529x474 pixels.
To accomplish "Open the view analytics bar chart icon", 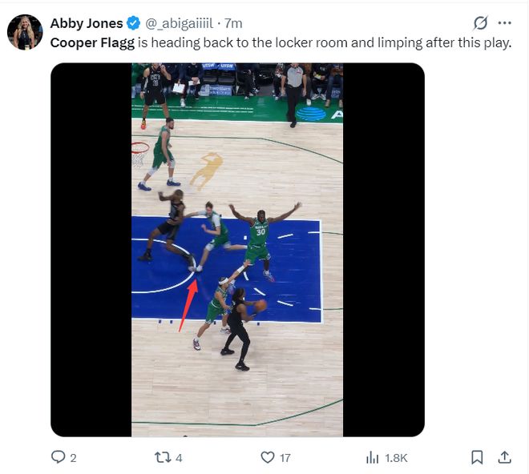I will tap(372, 457).
